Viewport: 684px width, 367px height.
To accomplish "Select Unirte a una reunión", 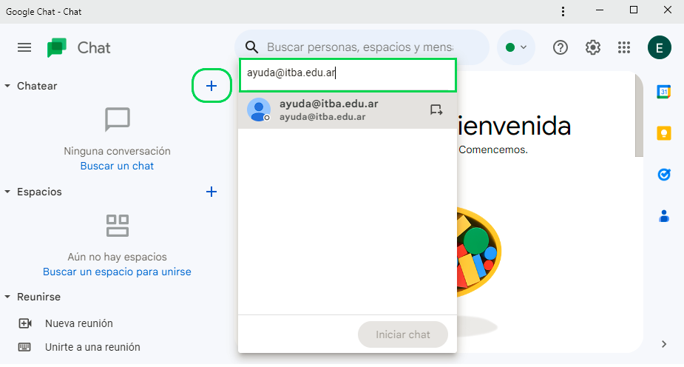I will 92,347.
